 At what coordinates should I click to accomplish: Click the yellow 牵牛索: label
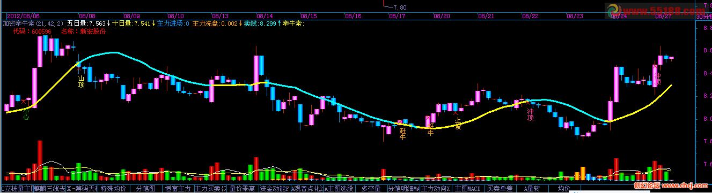coord(293,24)
